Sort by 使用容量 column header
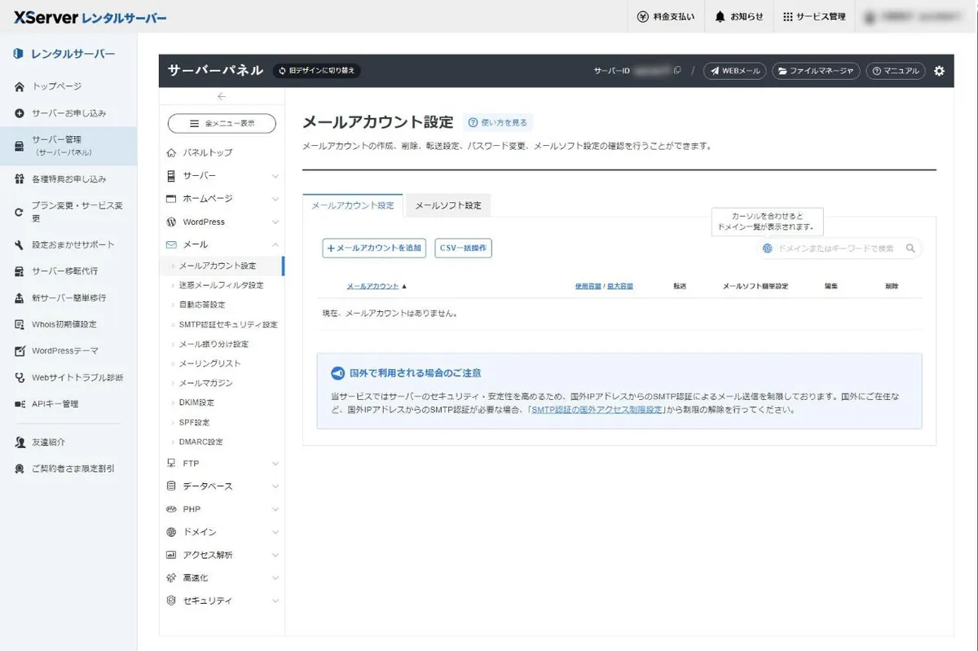The height and width of the screenshot is (651, 978). pyautogui.click(x=588, y=286)
